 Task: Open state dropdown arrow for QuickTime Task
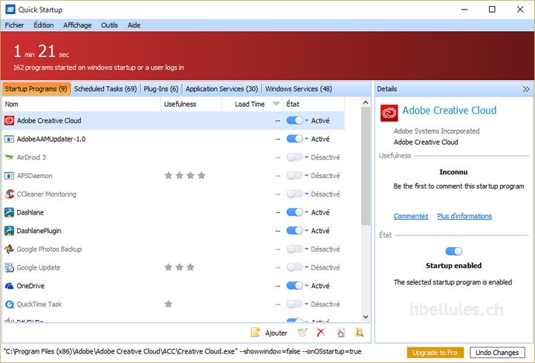pos(306,304)
